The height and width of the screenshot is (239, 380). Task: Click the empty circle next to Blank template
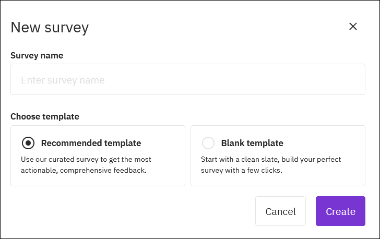[x=208, y=143]
